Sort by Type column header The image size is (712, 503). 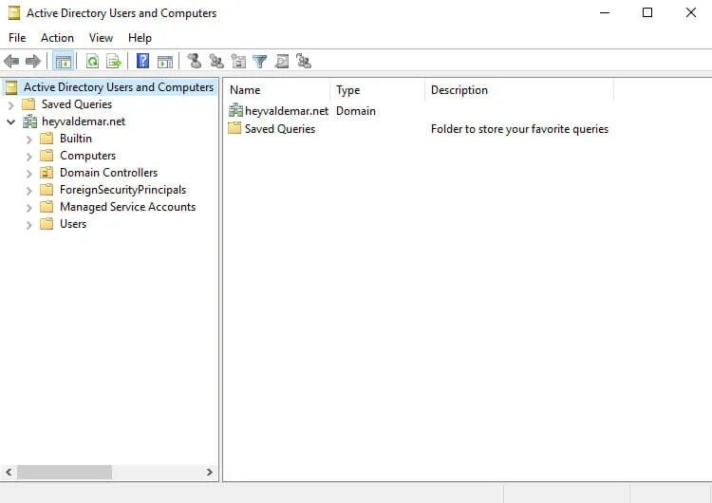pos(377,90)
